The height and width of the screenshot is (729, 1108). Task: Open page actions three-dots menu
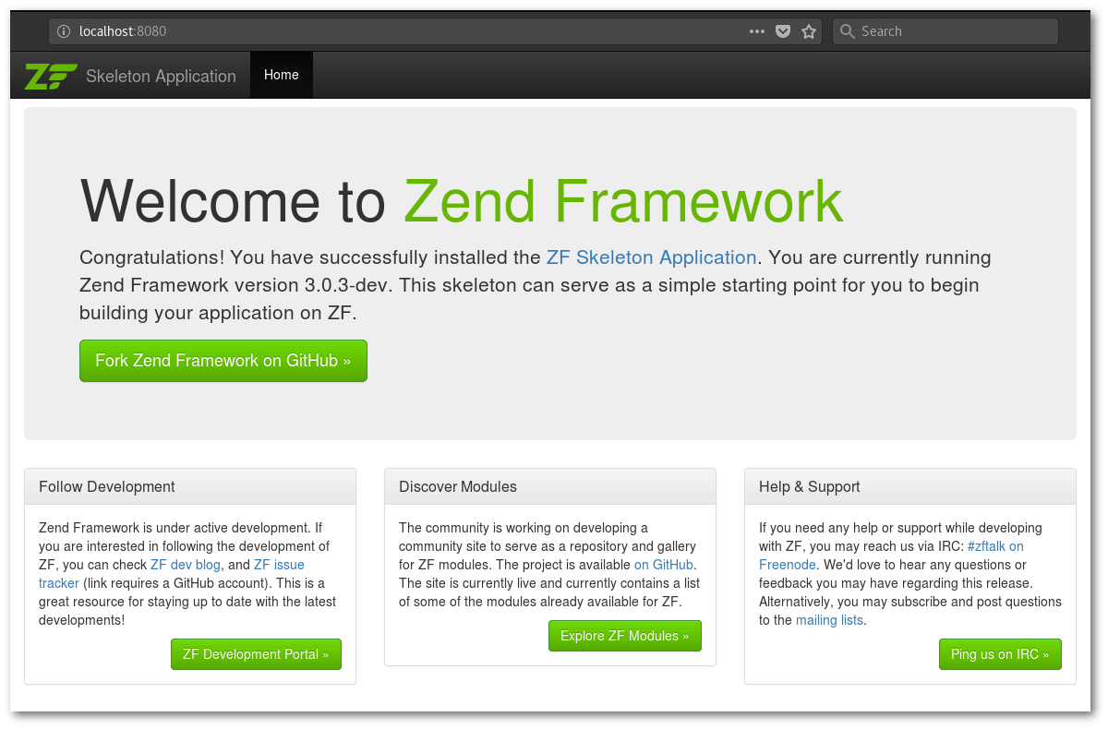click(757, 31)
